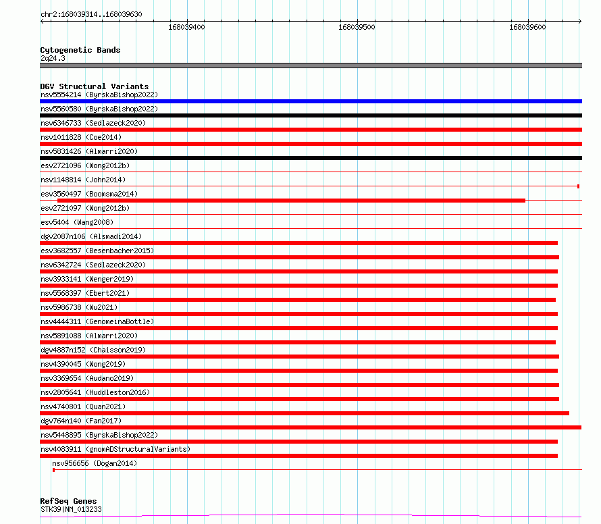Open nsv5568397 (Ebert2021) variant
The width and height of the screenshot is (601, 524).
tap(85, 293)
